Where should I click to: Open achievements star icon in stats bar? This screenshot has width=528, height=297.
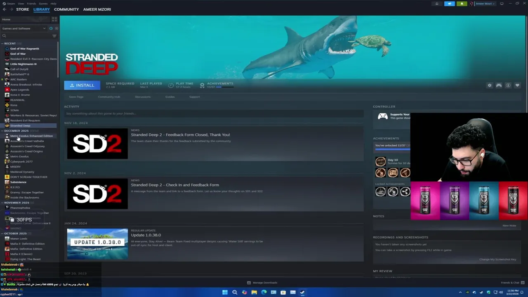click(202, 85)
